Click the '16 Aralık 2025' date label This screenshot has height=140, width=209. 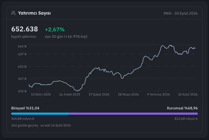click(70, 94)
